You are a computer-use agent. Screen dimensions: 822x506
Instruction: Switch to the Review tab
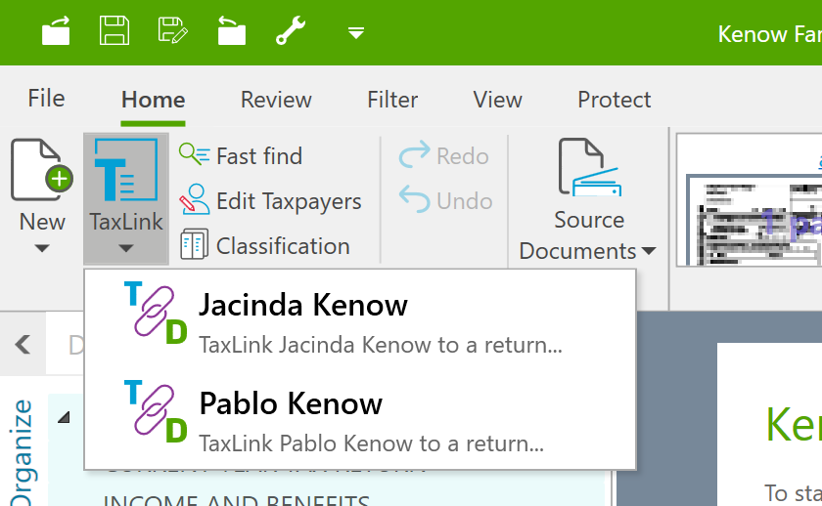click(x=276, y=100)
